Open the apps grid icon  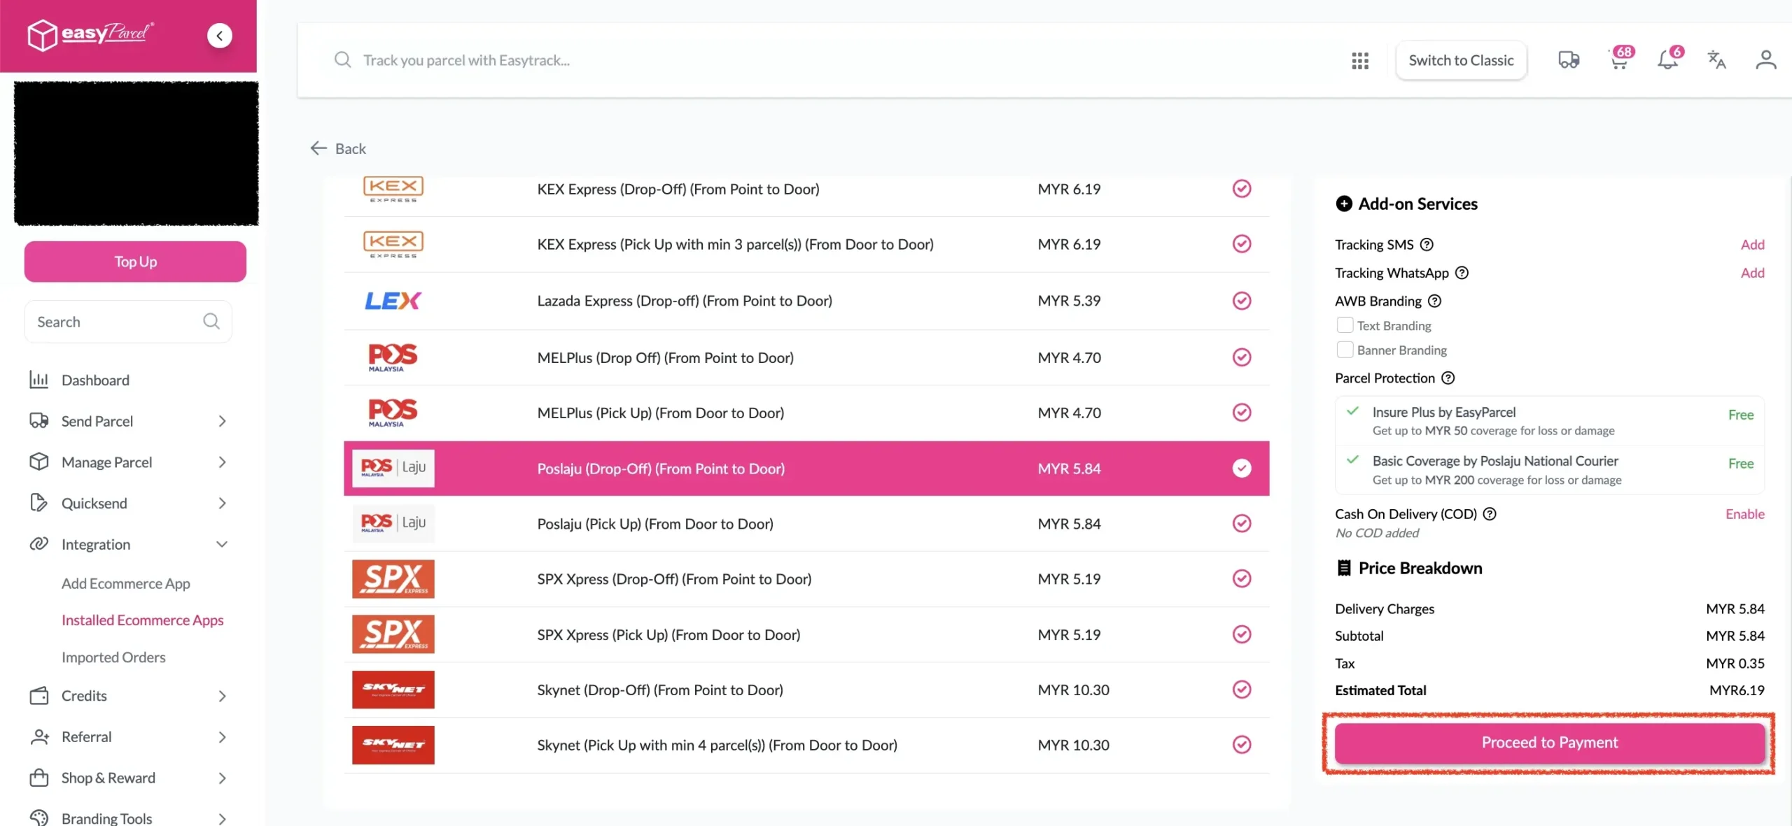[x=1359, y=61]
